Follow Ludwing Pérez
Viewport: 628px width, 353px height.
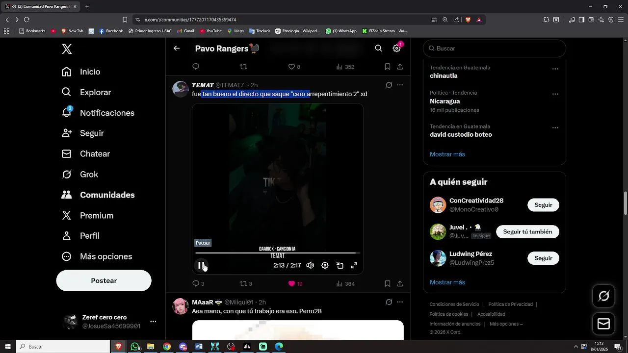coord(543,258)
